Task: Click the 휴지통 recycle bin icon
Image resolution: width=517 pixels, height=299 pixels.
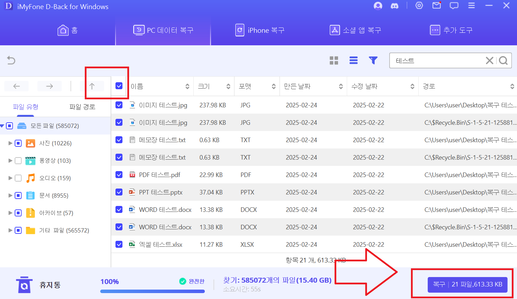Action: 24,285
